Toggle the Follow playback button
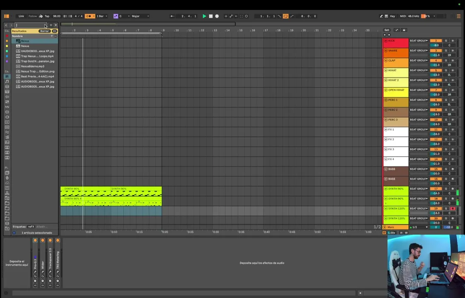 (x=33, y=16)
